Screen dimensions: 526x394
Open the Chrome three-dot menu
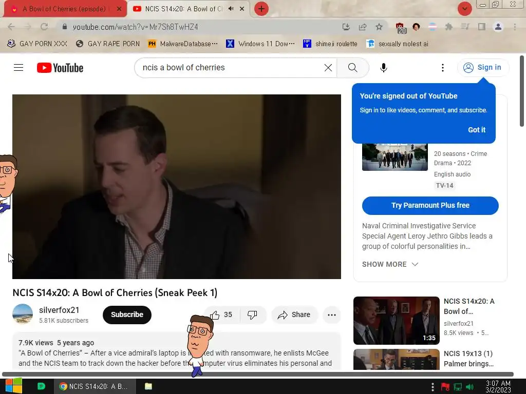coord(515,27)
